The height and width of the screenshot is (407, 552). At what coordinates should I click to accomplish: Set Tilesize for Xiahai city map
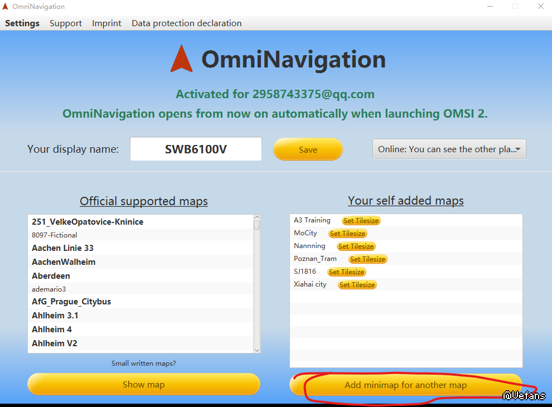point(357,285)
